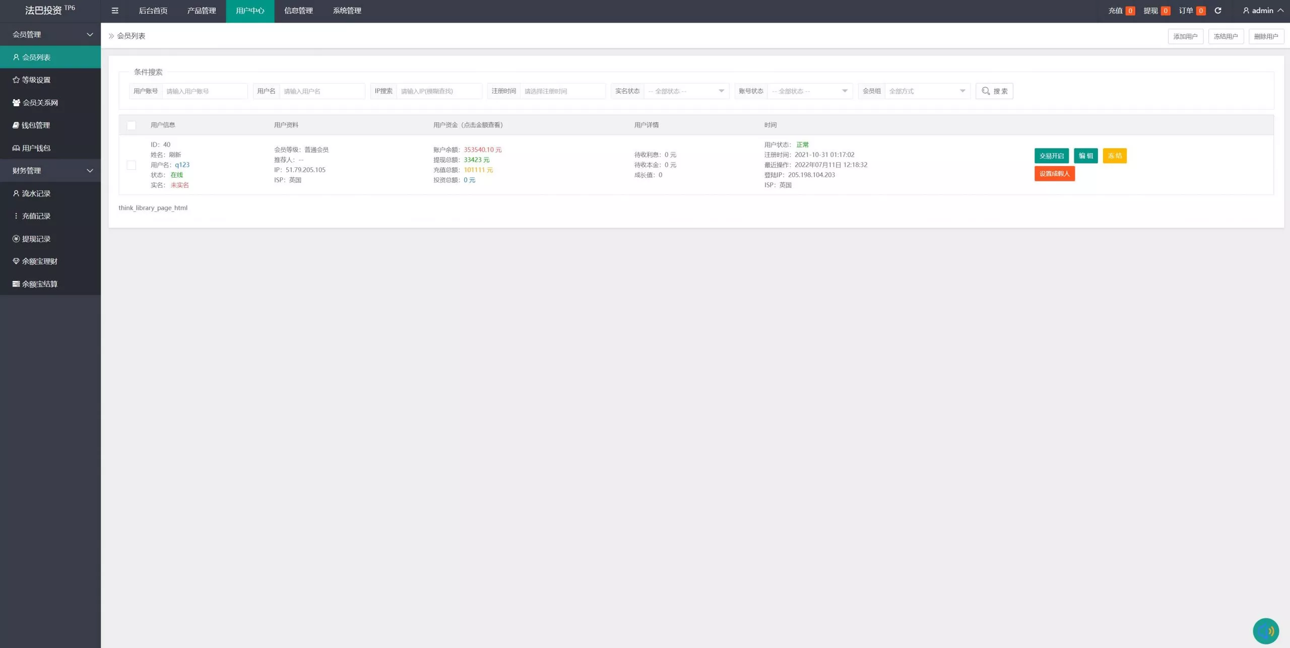The height and width of the screenshot is (648, 1290).
Task: Open 会员关系网 in the sidebar
Action: pyautogui.click(x=39, y=102)
